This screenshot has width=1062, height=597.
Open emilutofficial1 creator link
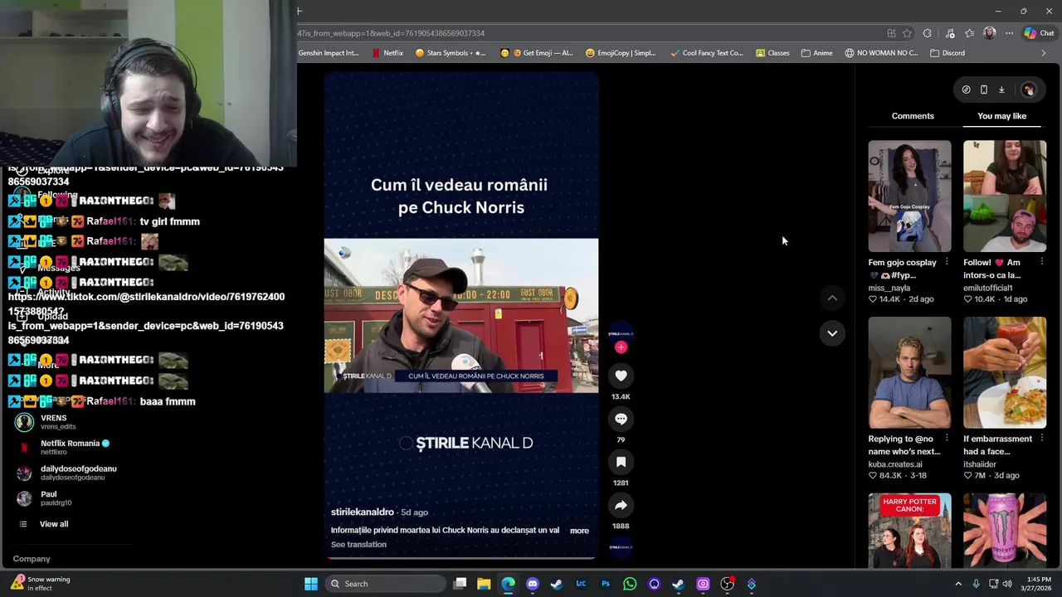[x=988, y=288]
